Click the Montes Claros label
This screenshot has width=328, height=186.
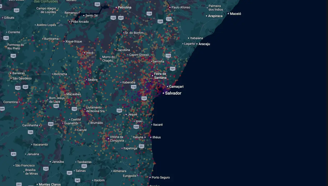point(50,184)
